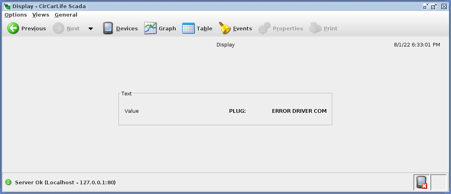Open the General menu
The height and width of the screenshot is (194, 451).
(x=66, y=15)
